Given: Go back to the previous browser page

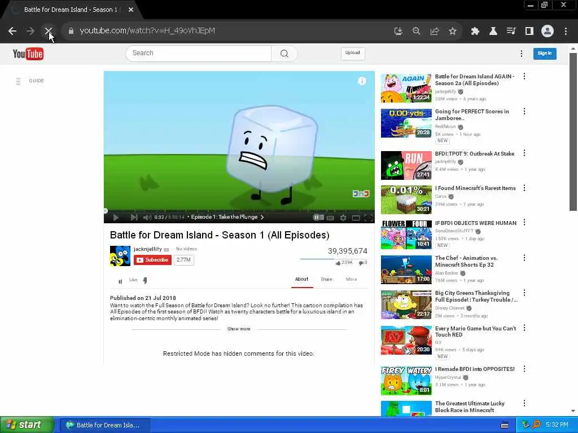Looking at the screenshot, I should tap(12, 32).
